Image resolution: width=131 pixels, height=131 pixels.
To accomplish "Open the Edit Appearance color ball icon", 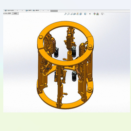I will [95, 14].
